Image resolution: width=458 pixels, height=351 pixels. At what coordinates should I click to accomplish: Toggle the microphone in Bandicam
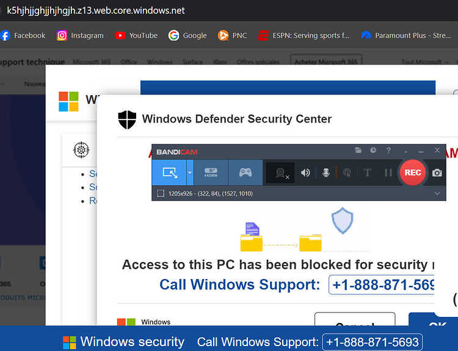(326, 172)
